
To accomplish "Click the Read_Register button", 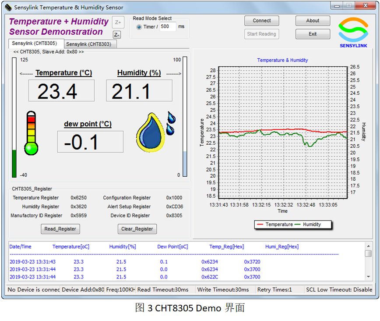I will pos(60,229).
